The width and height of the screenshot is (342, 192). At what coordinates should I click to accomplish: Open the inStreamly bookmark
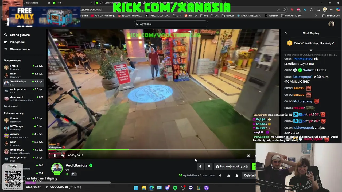pyautogui.click(x=271, y=16)
